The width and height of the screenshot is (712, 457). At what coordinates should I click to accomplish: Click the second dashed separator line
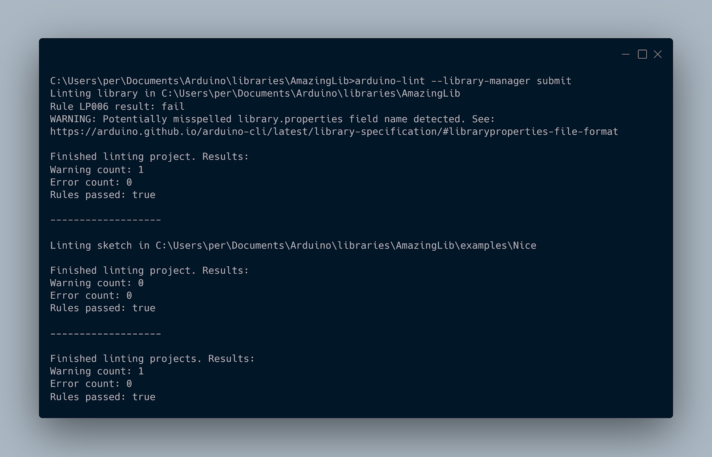tap(105, 334)
